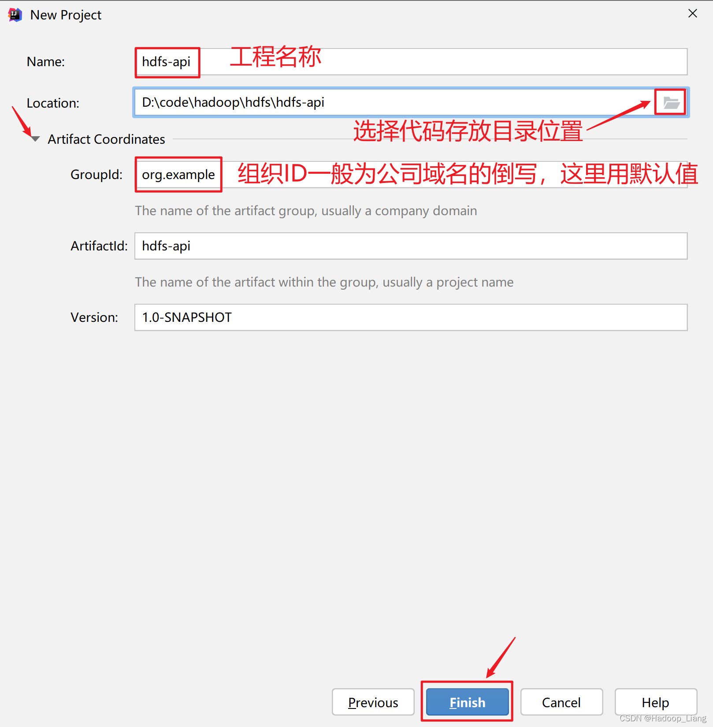Click the 'ArtifactId:' label
Screen dimensions: 713x727
[x=99, y=246]
